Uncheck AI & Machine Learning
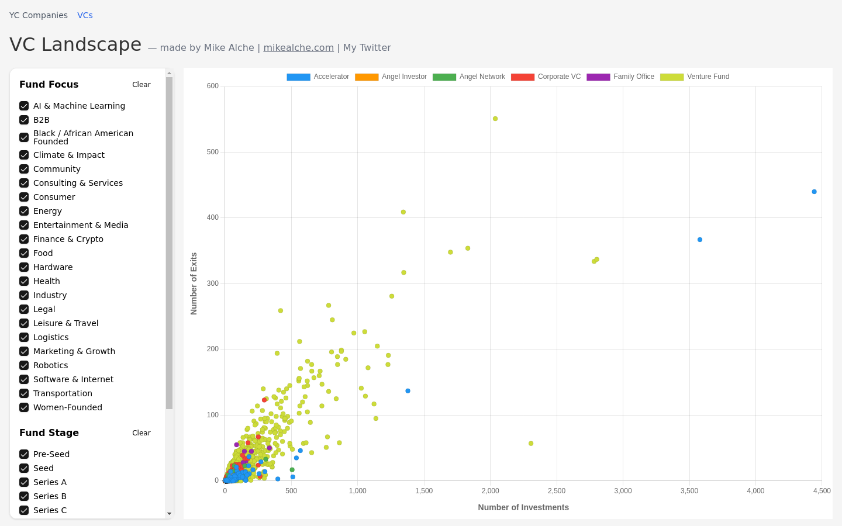 pos(24,106)
